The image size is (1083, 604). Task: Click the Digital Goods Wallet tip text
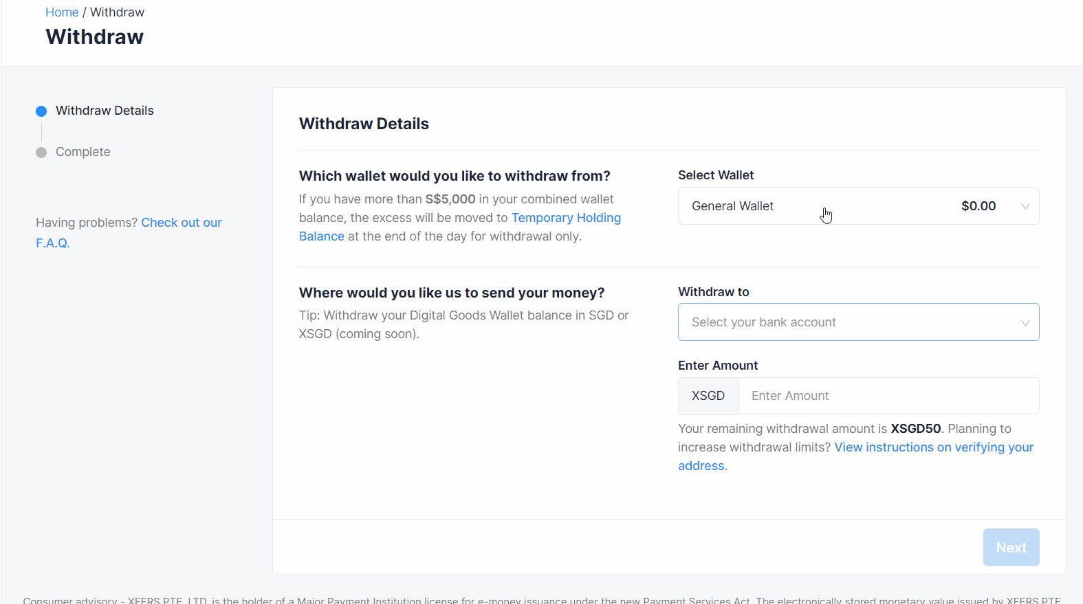pyautogui.click(x=464, y=324)
